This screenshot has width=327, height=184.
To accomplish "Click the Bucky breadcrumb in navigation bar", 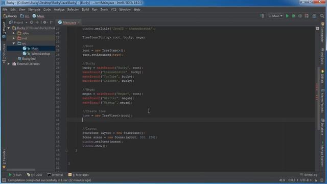I will [x=10, y=16].
